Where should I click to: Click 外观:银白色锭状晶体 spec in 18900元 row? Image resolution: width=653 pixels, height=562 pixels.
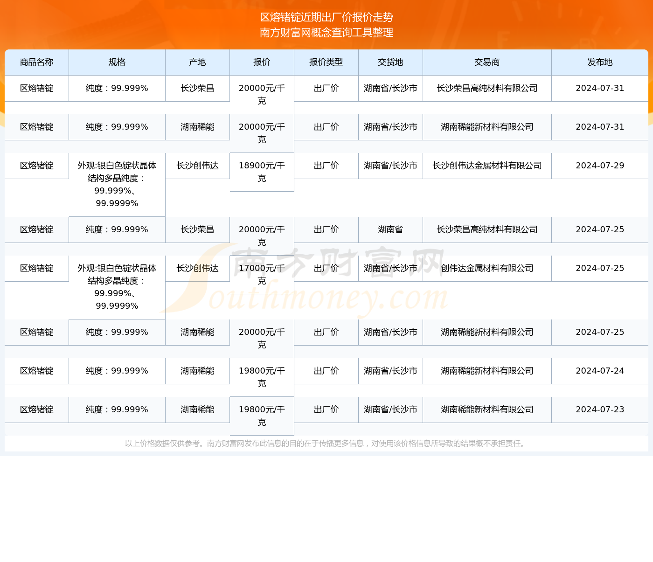coord(117,185)
